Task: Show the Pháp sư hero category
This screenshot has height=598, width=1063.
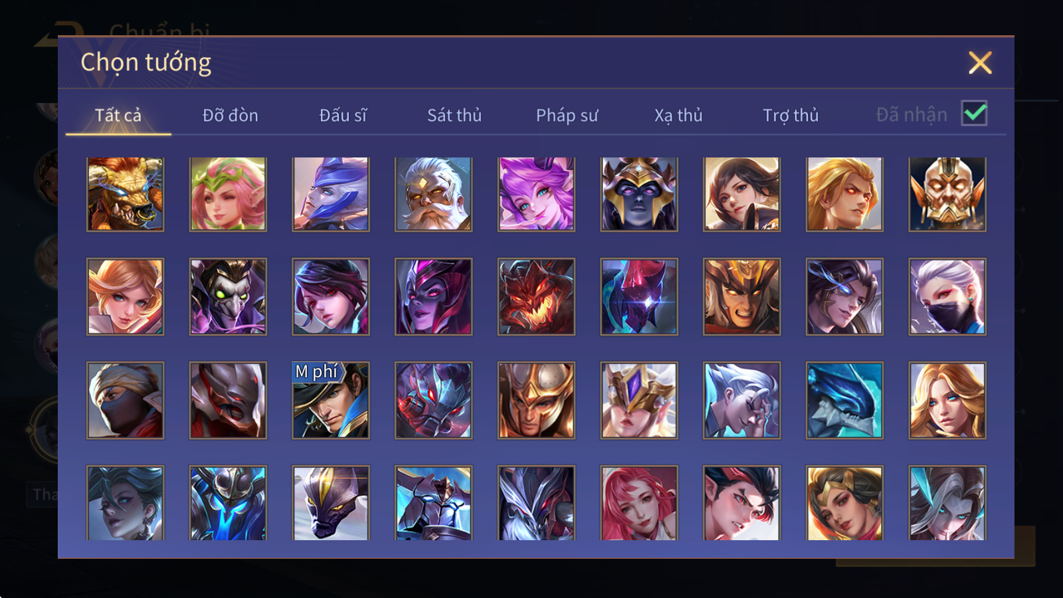Action: 567,116
